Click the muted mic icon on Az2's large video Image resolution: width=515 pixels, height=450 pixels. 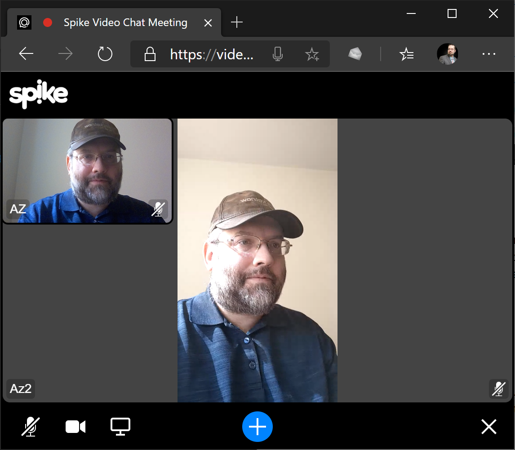click(x=499, y=389)
